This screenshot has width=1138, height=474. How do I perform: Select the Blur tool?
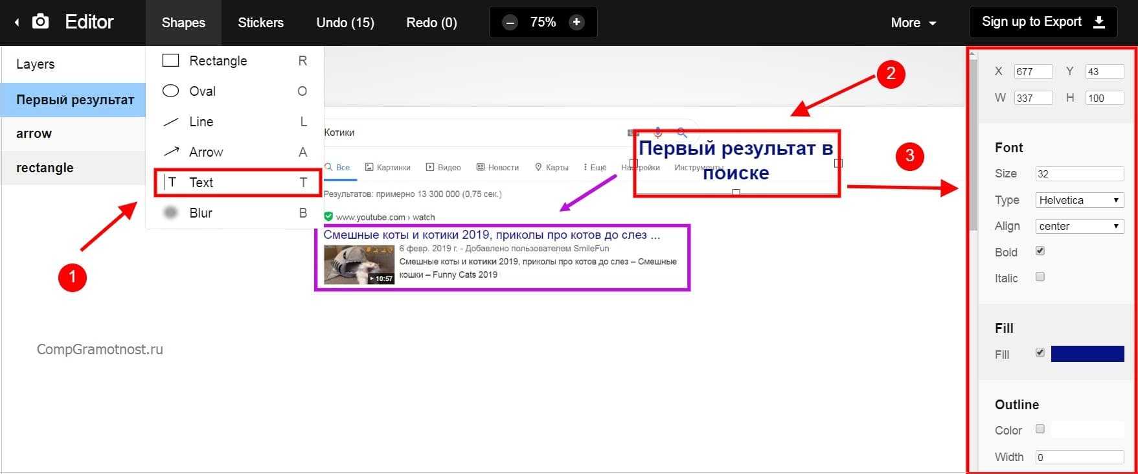[x=200, y=213]
